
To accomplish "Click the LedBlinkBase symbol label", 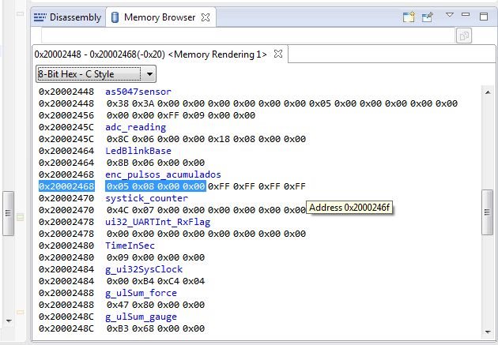I will [138, 151].
